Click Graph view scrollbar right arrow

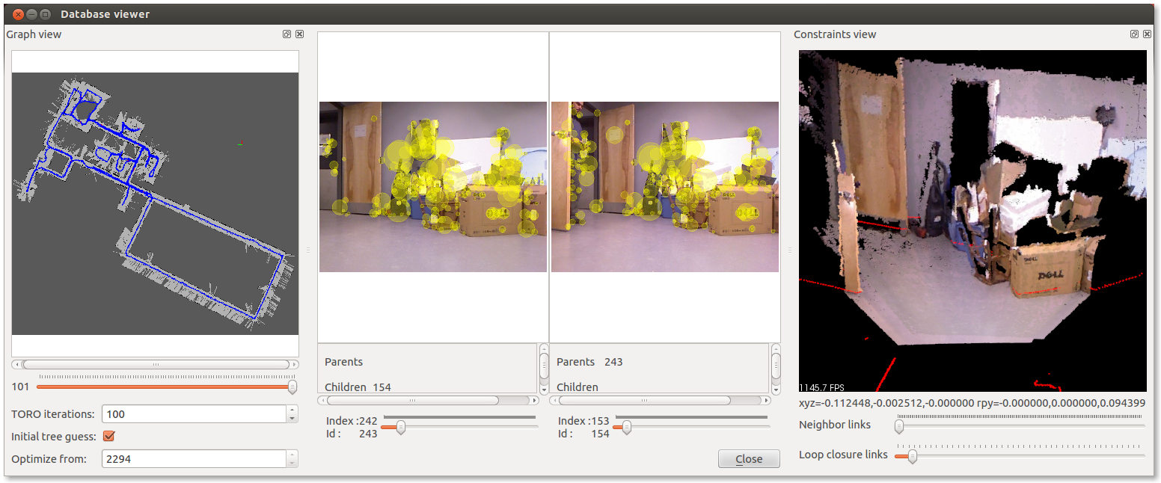[294, 364]
